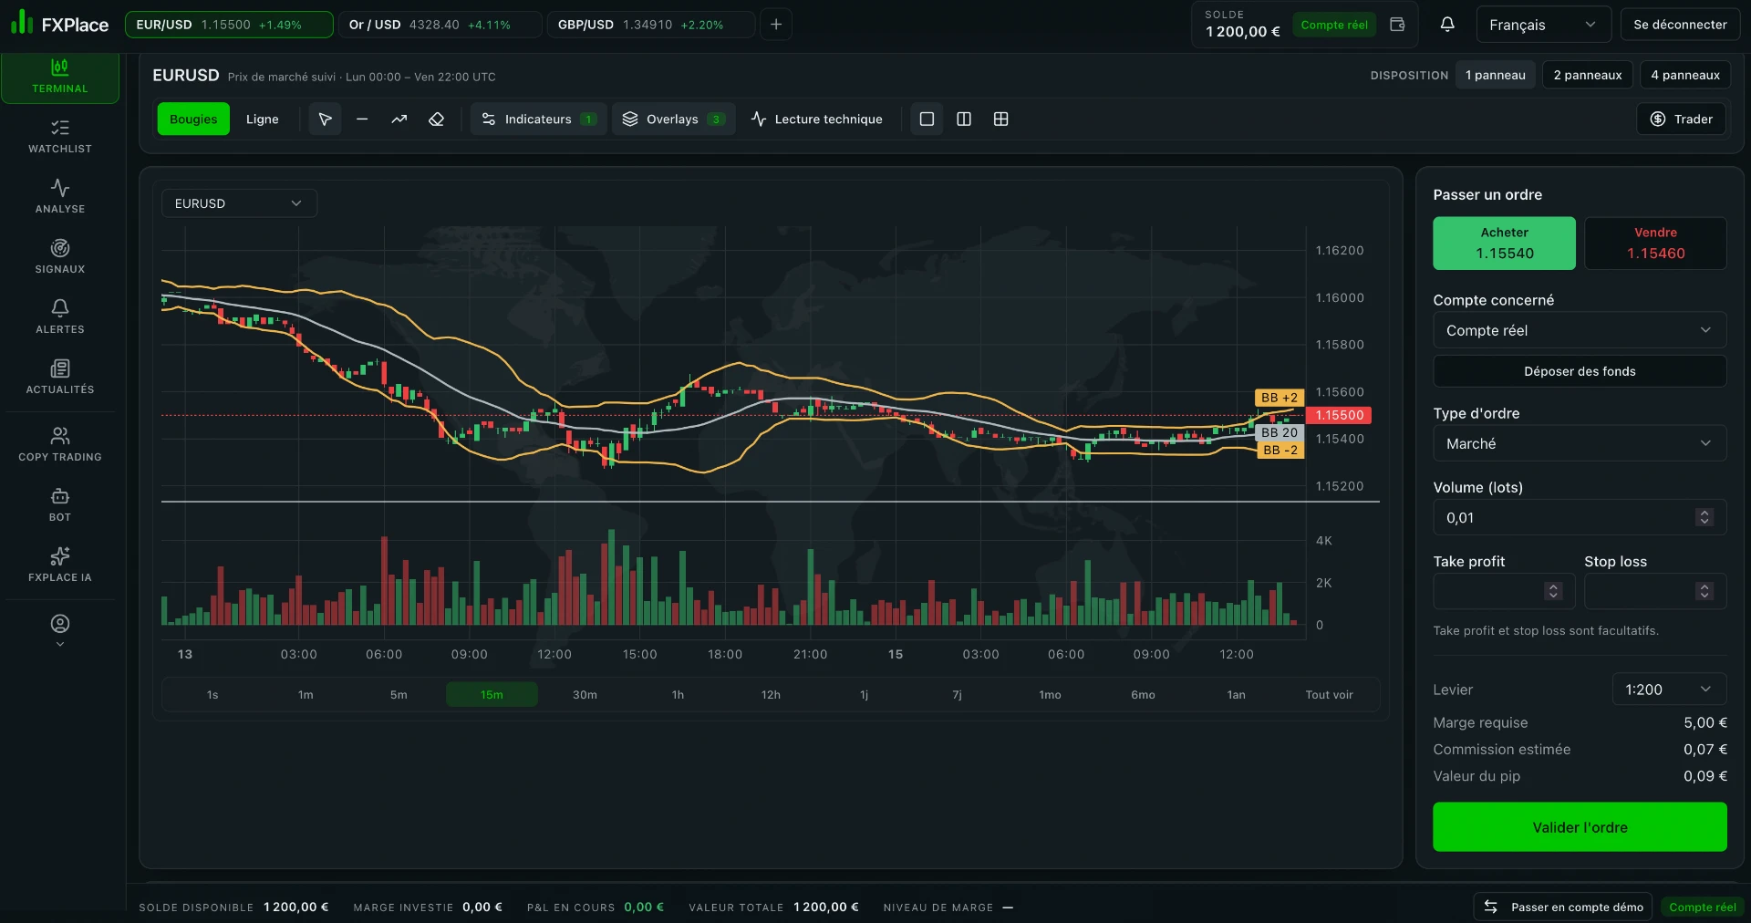
Task: Switch chart type to Ligne
Action: tap(263, 119)
